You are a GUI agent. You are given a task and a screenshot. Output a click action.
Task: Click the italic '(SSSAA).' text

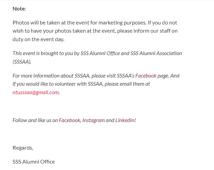pyautogui.click(x=22, y=62)
